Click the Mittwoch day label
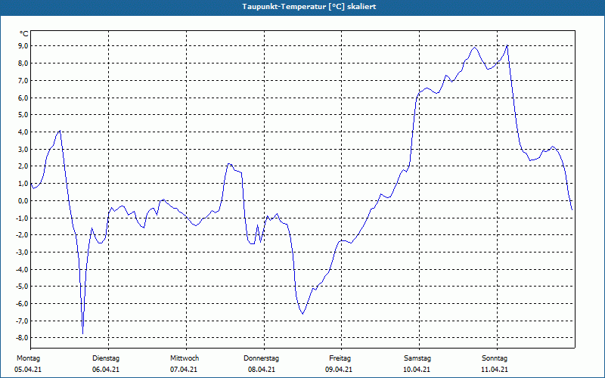605x378 pixels. 185,358
